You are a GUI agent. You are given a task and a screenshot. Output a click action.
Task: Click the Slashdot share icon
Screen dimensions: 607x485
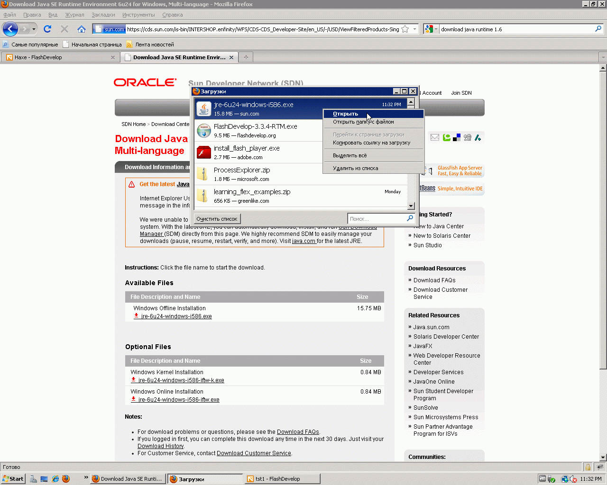(478, 137)
